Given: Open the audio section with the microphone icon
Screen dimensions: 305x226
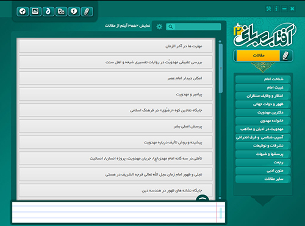Looking at the screenshot, I should point(23,12).
